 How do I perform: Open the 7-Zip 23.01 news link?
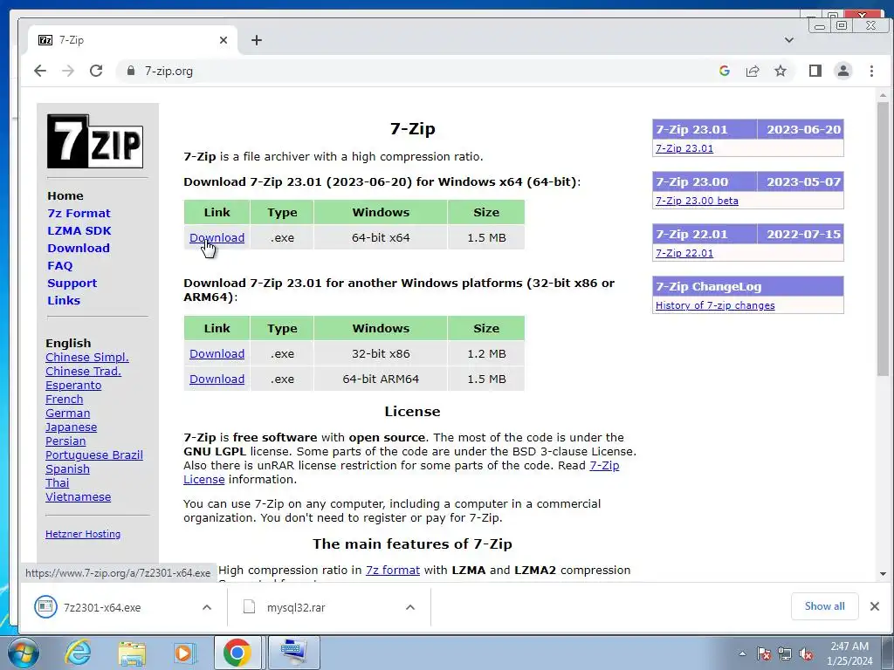tap(684, 148)
